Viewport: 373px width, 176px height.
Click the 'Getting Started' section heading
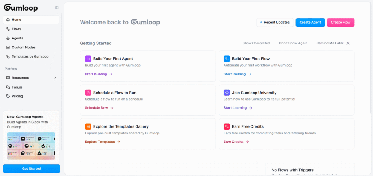coord(96,43)
